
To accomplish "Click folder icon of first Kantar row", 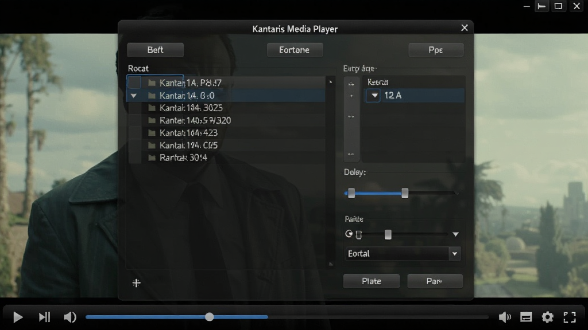I will click(x=152, y=82).
